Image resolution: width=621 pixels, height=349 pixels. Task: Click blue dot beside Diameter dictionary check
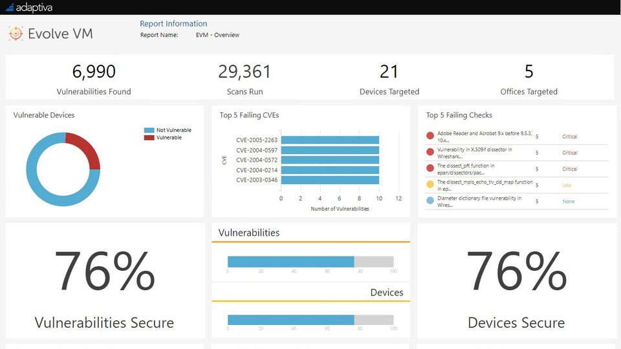click(430, 200)
